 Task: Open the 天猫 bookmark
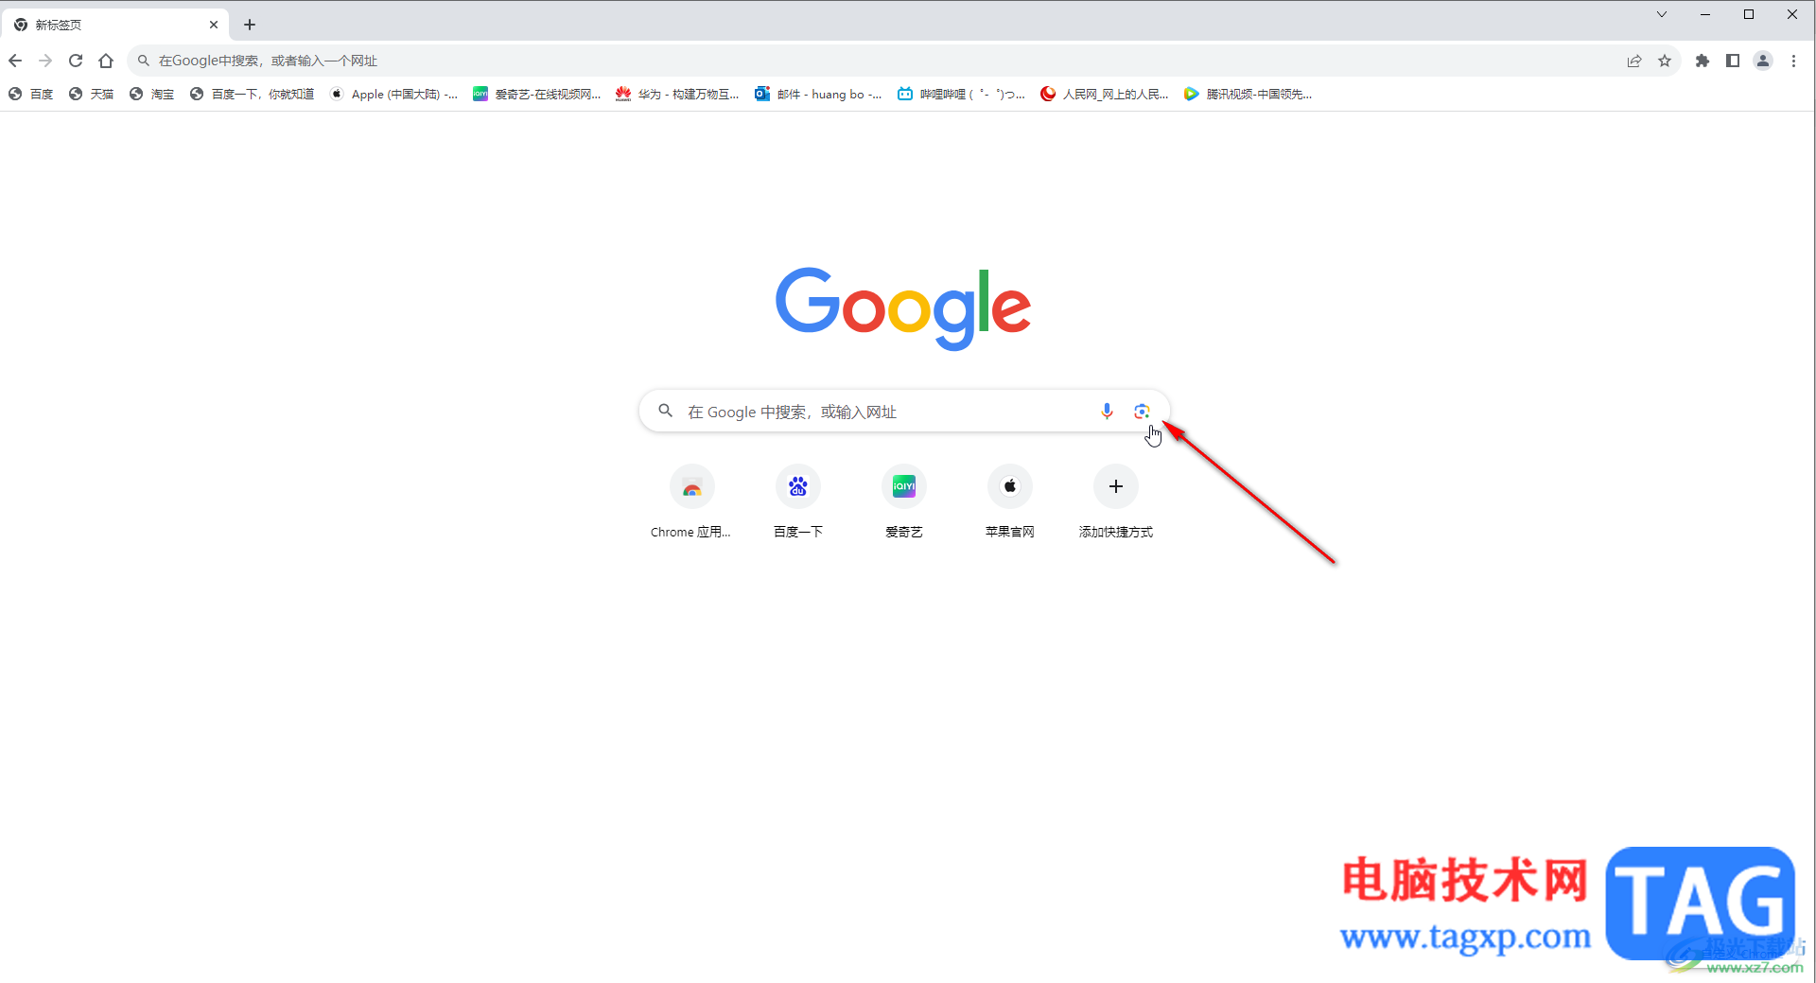(92, 94)
